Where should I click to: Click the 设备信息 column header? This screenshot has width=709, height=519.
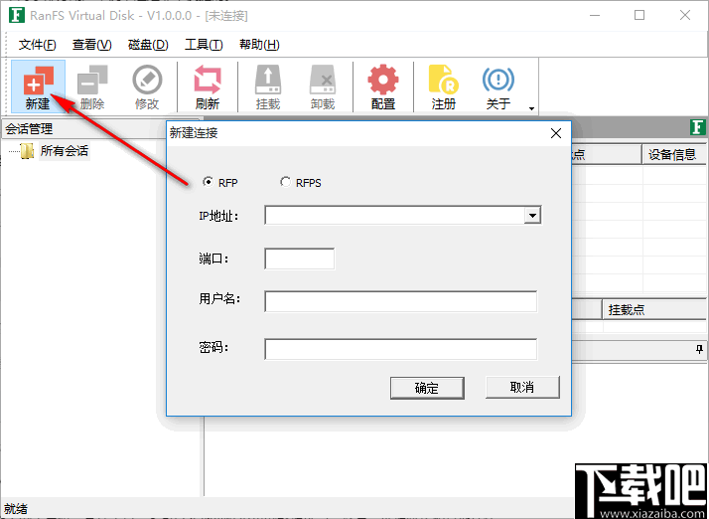[673, 155]
